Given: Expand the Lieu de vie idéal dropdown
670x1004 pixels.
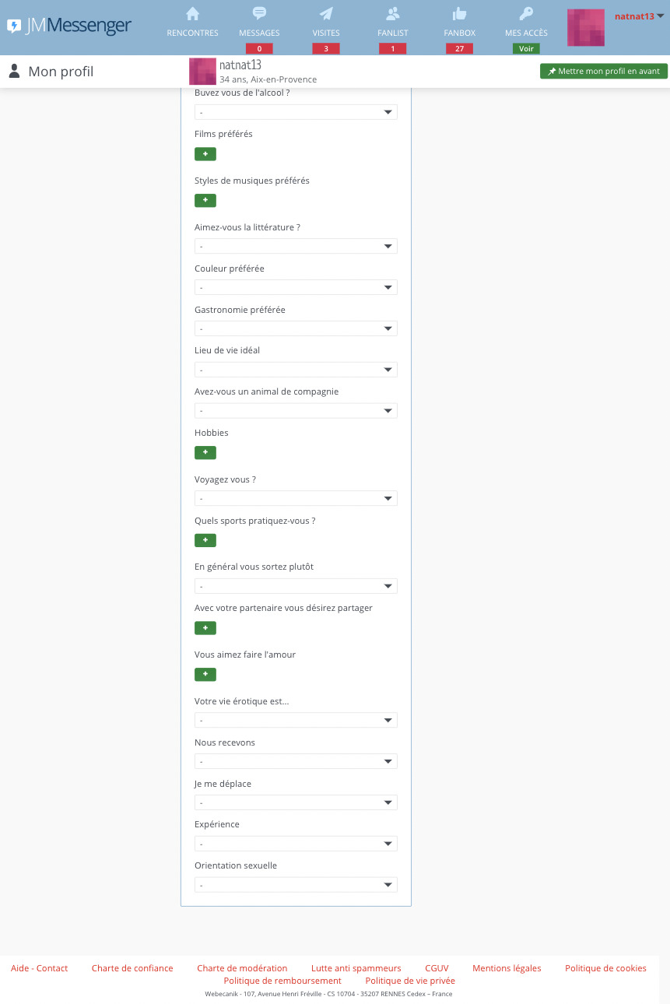Looking at the screenshot, I should 296,370.
